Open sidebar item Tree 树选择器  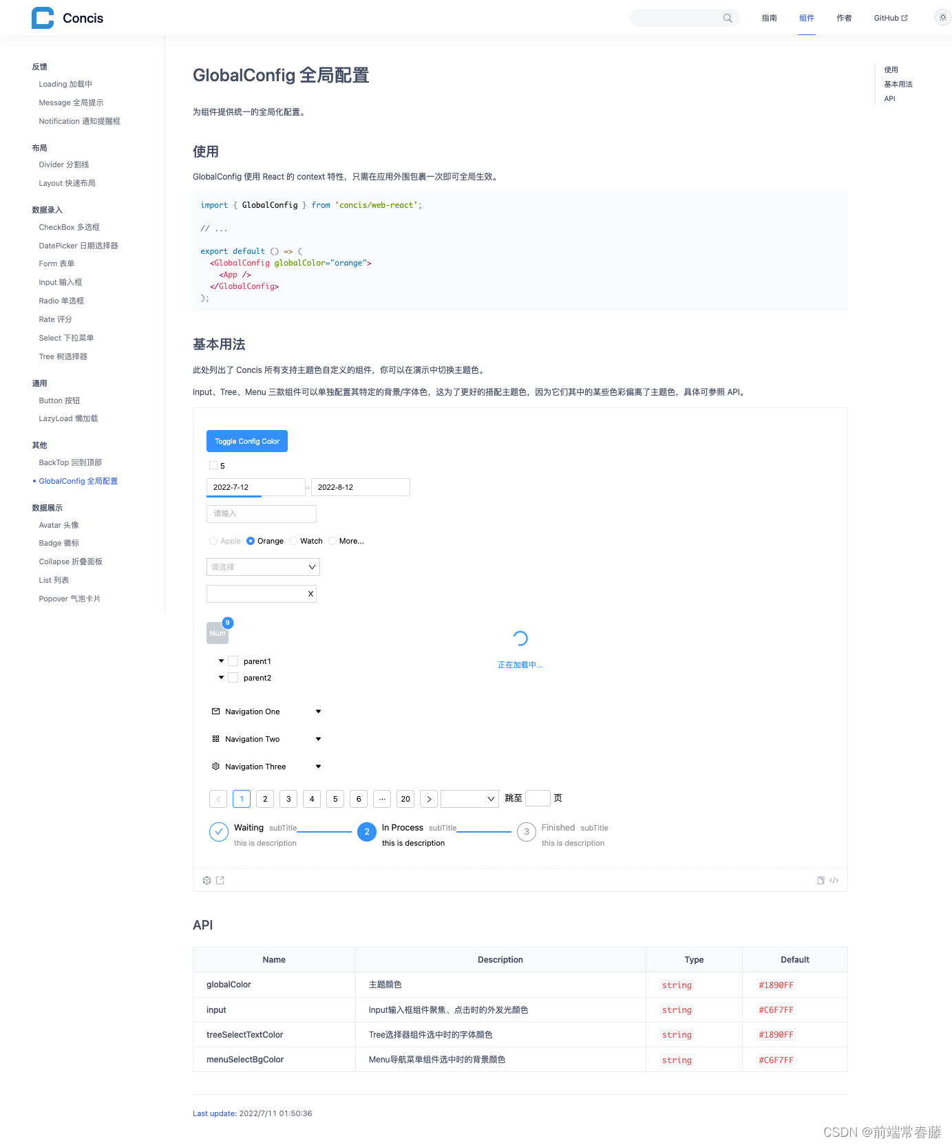63,356
